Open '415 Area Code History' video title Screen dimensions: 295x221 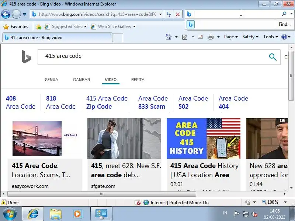[204, 170]
